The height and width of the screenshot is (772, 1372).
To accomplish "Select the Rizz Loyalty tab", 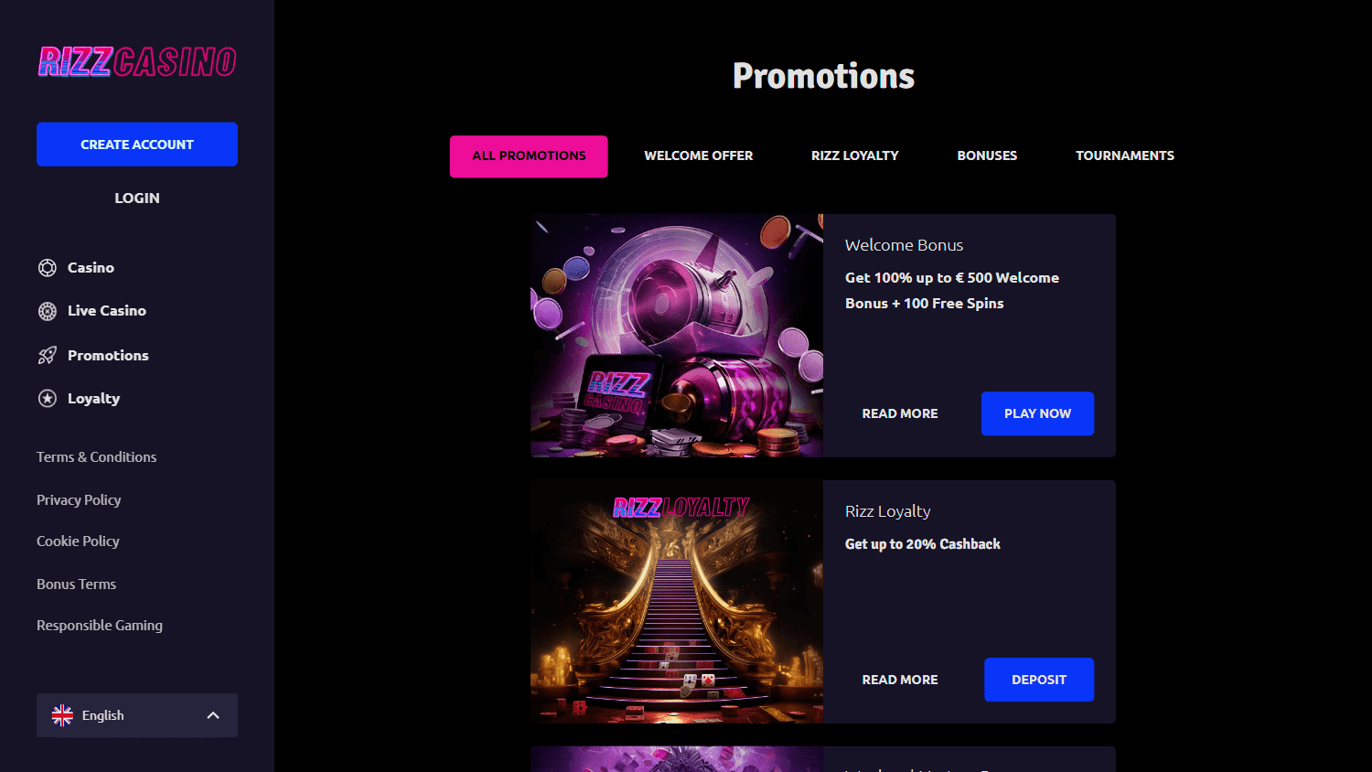I will pos(855,156).
